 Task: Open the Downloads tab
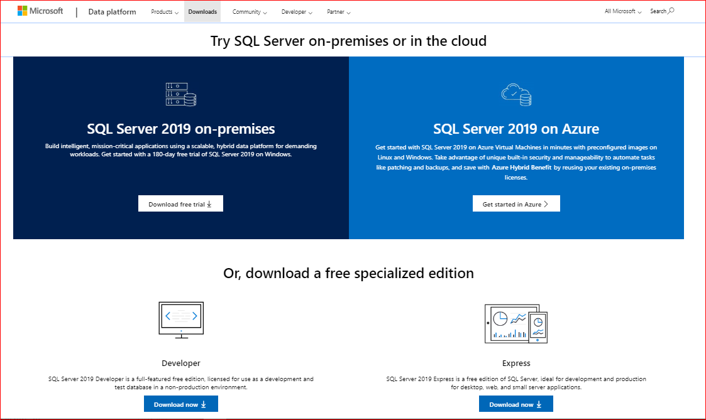tap(202, 12)
